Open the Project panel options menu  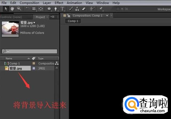pos(53,17)
